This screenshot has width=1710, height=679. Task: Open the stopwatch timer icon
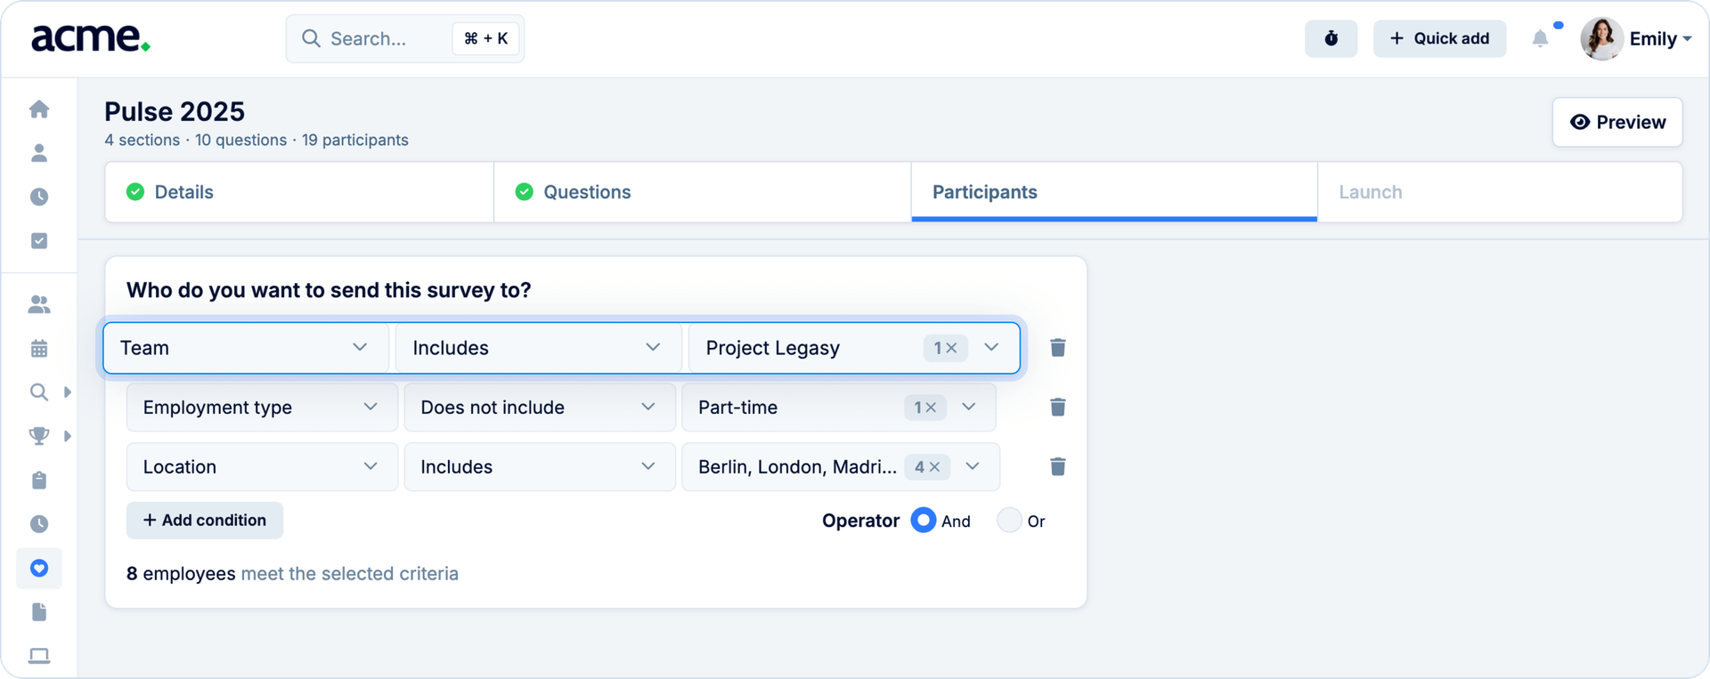(1331, 38)
